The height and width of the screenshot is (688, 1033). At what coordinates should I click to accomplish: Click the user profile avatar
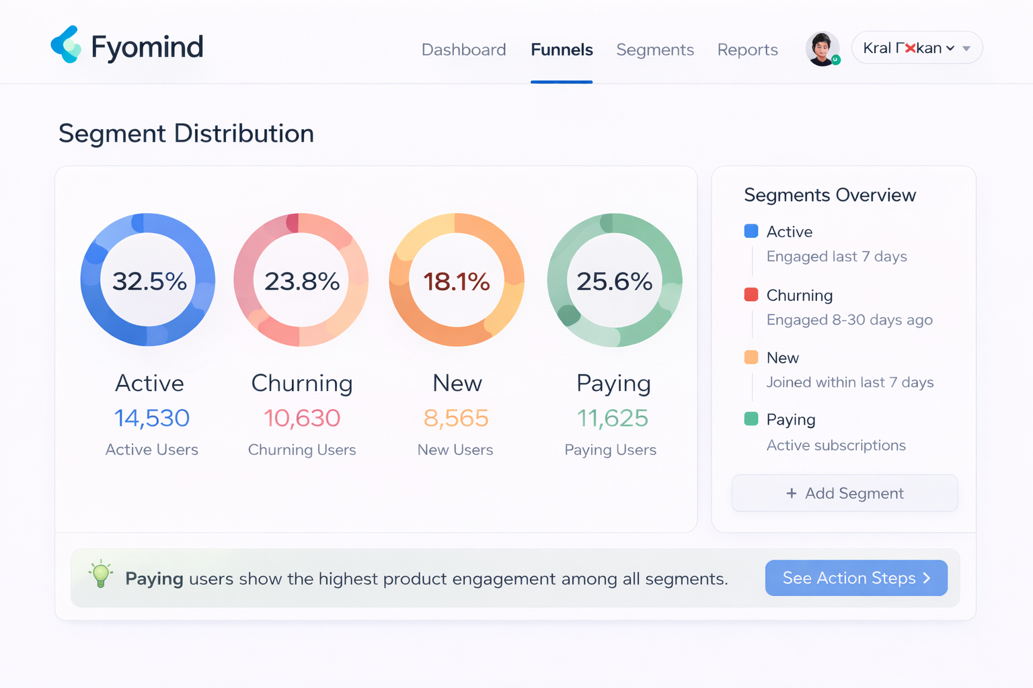click(x=822, y=48)
